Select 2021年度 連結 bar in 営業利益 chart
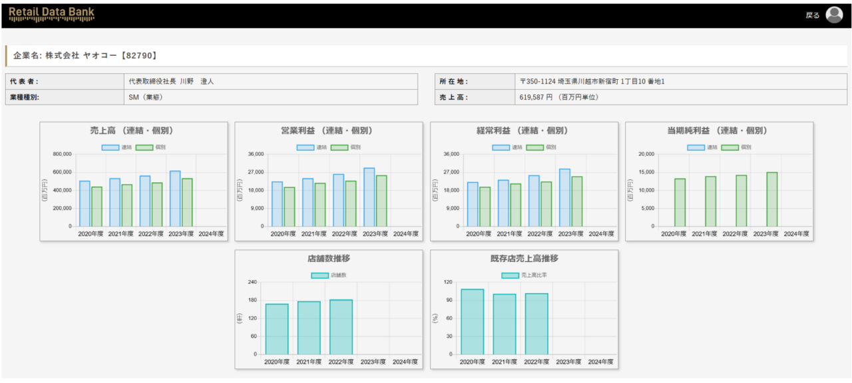 point(308,202)
